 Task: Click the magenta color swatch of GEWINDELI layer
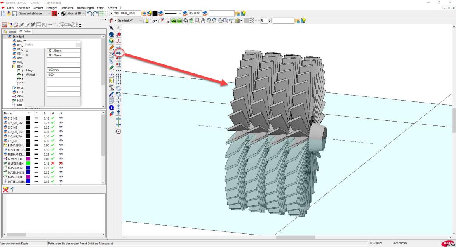coord(28,159)
